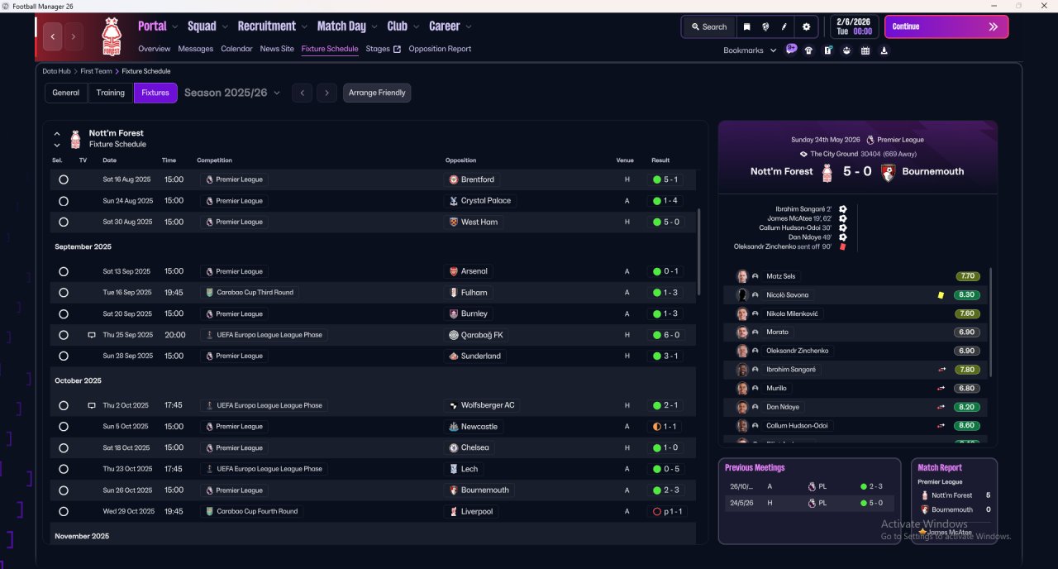Open the Season 2025/26 dropdown

[232, 93]
